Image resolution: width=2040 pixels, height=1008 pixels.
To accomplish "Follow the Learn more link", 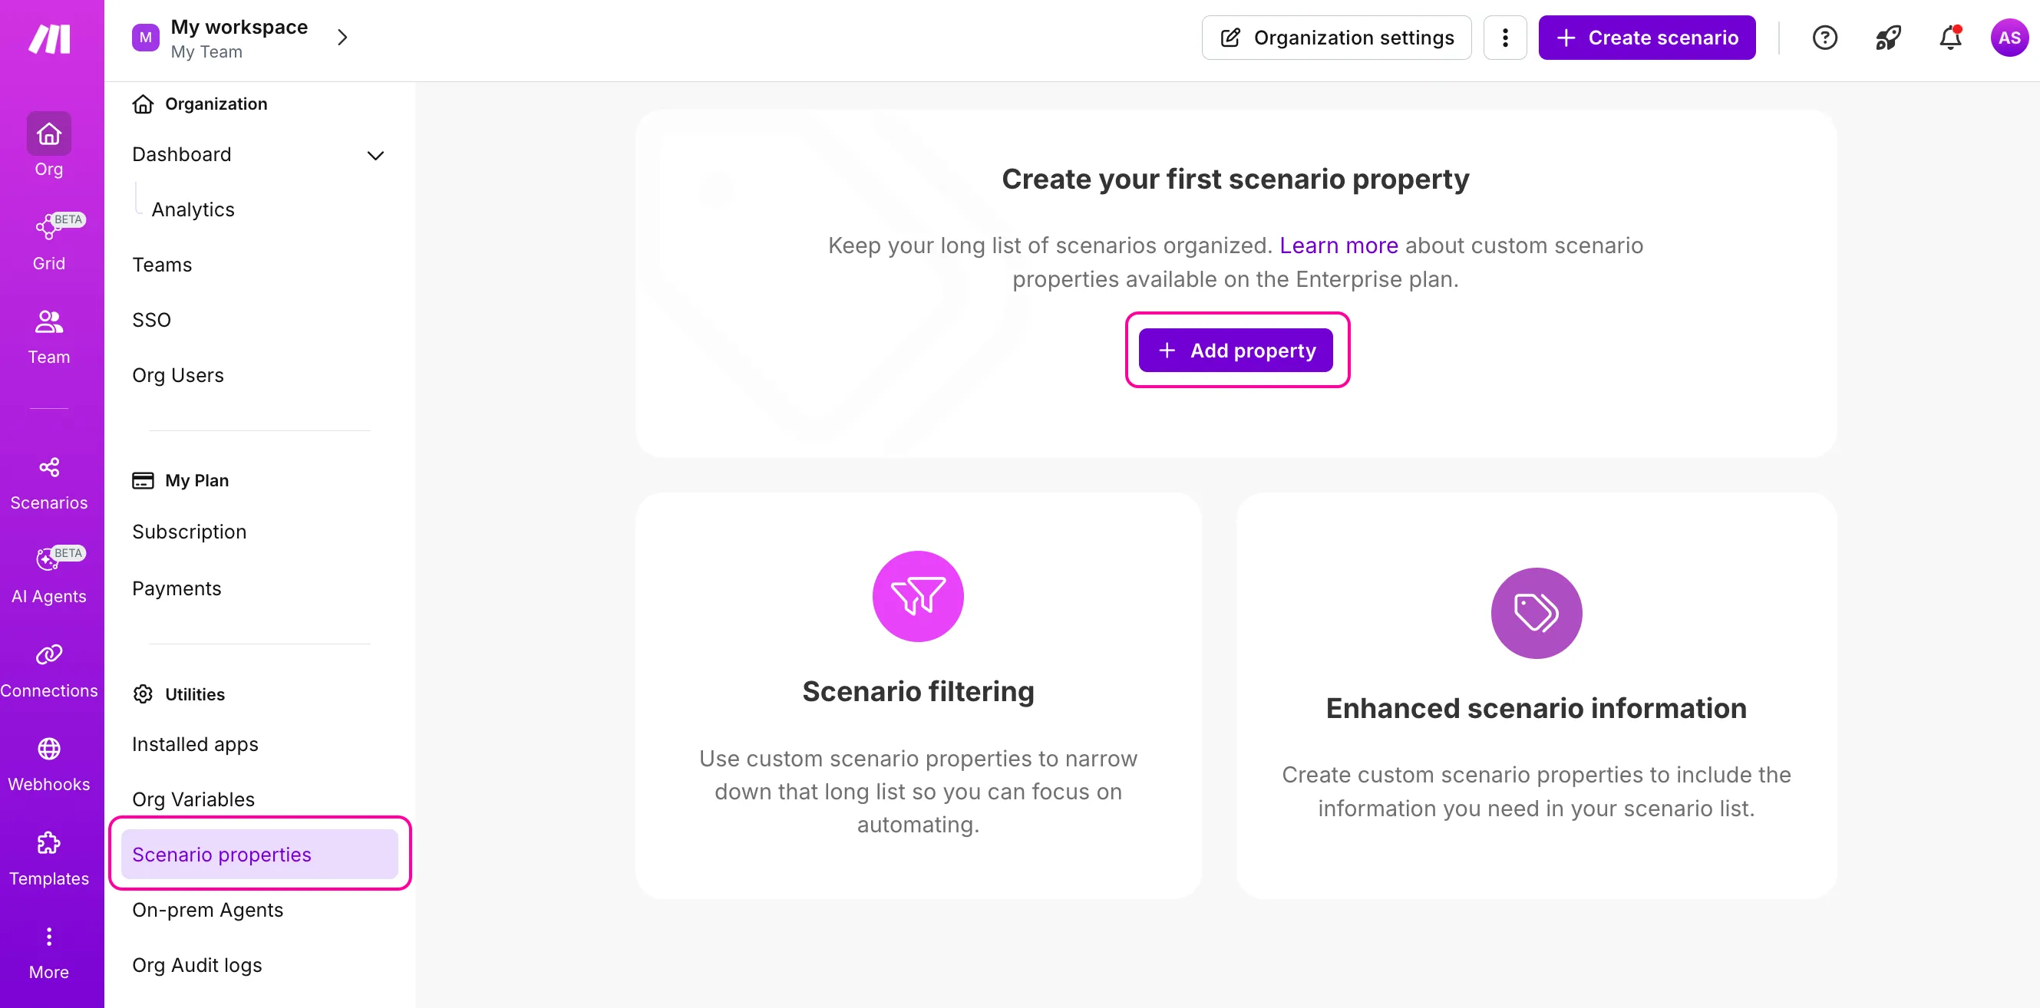I will [1339, 245].
